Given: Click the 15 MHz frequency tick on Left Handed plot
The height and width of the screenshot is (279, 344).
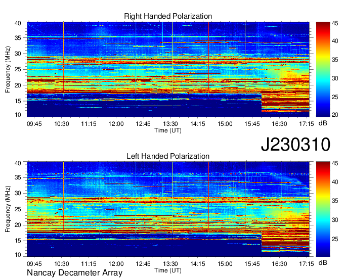Looking at the screenshot, I should tap(18, 241).
